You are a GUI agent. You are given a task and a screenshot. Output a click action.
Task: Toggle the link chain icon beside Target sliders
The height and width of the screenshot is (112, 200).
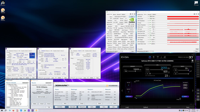click(191, 71)
